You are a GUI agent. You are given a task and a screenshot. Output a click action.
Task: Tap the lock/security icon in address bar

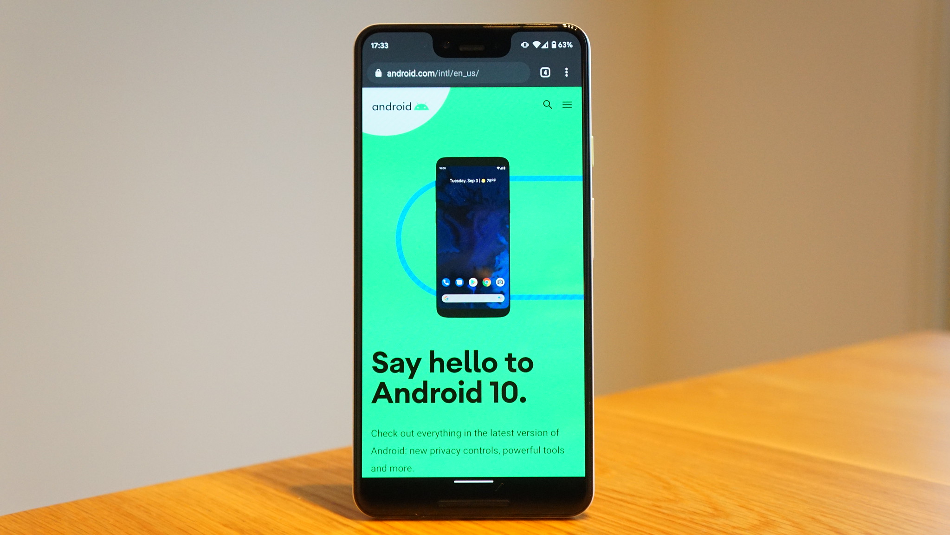378,73
